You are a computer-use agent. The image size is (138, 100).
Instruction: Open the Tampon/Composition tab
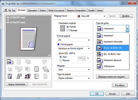tap(76, 10)
